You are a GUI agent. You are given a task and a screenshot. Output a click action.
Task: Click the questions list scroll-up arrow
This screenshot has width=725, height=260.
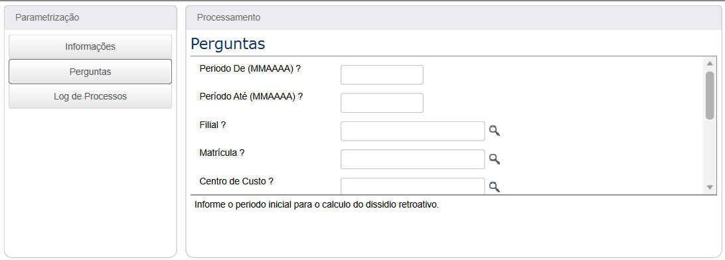(710, 63)
